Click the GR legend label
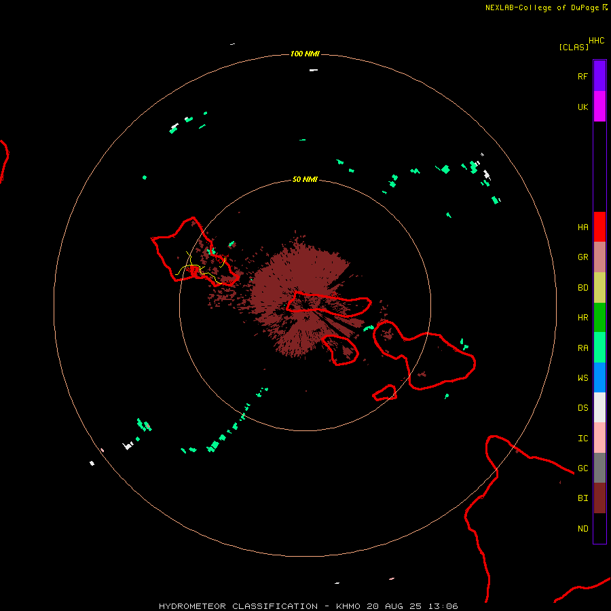Viewport: 611px width, 611px height. coord(583,257)
